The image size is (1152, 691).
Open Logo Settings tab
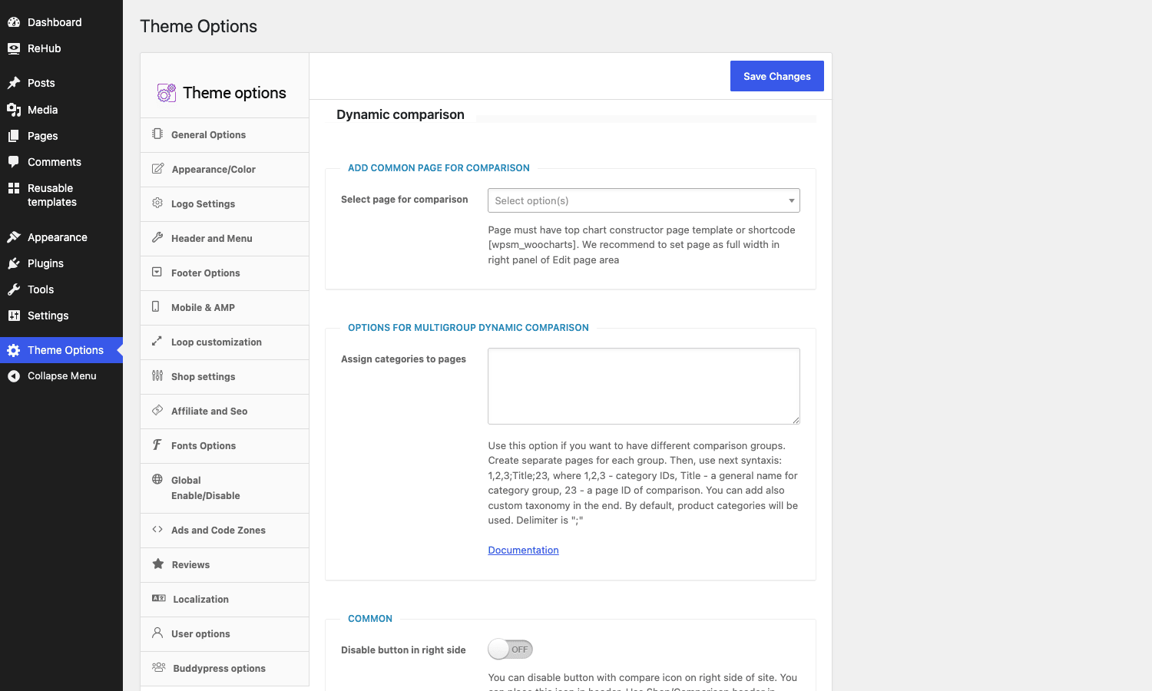coord(225,204)
